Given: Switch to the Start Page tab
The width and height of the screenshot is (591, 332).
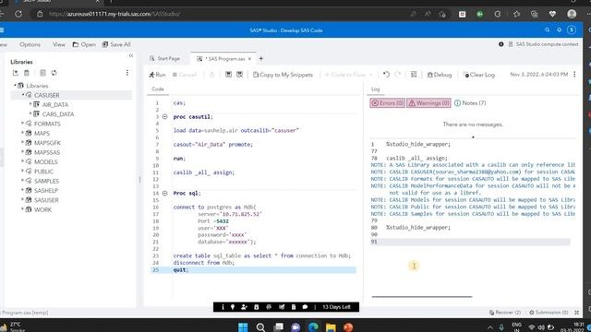Looking at the screenshot, I should tap(164, 58).
